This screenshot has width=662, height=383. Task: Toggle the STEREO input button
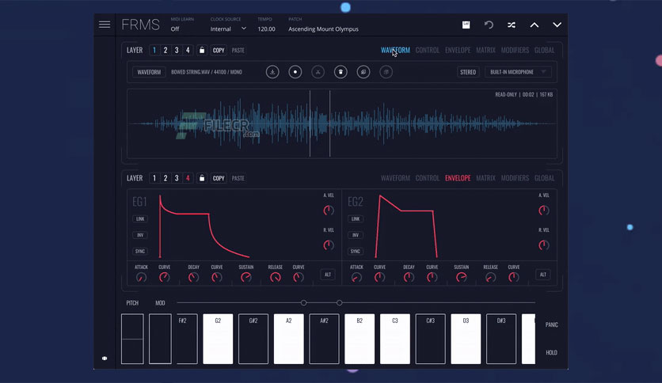(x=468, y=72)
